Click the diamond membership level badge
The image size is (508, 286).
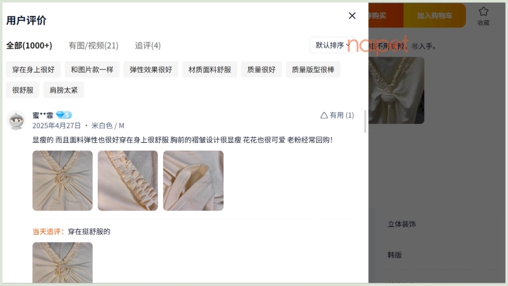63,115
